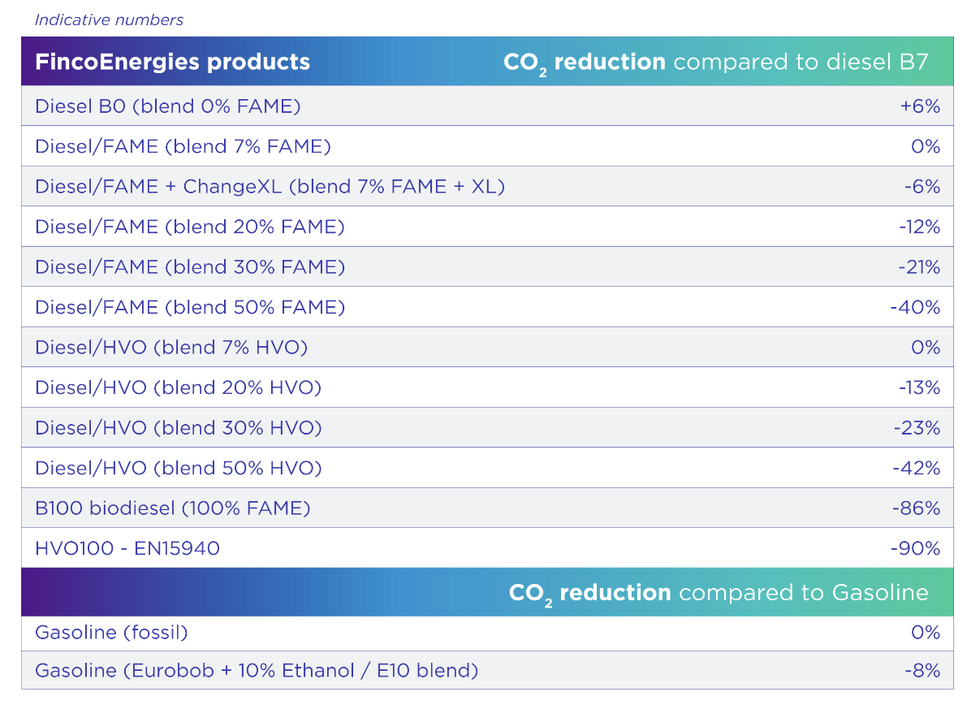Click Diesel/HVO (blend 20% HVO) row
Image resolution: width=971 pixels, height=705 pixels.
point(178,388)
